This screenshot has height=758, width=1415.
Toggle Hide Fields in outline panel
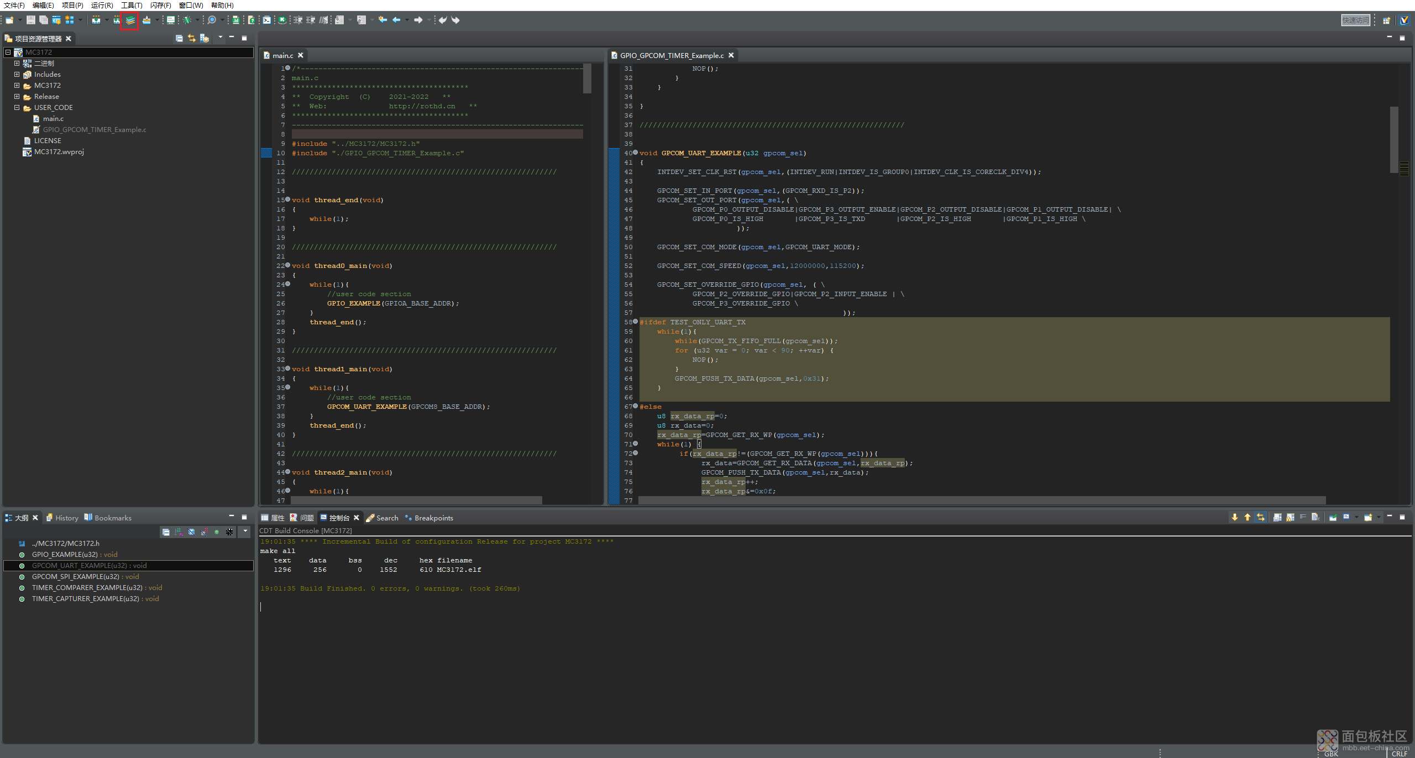click(191, 532)
